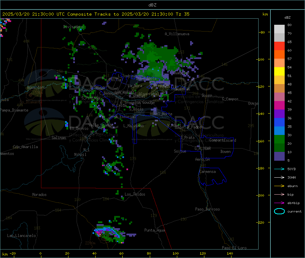Click the Morados map label

tap(39, 195)
